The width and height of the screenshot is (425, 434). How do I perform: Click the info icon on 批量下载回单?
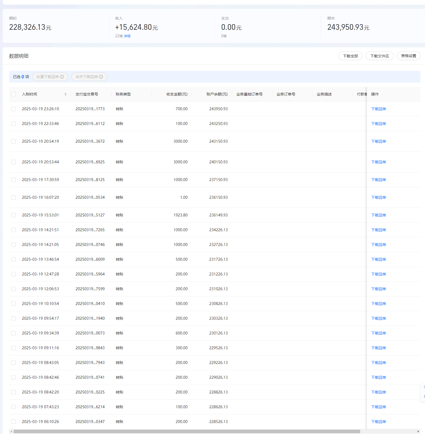pos(62,77)
